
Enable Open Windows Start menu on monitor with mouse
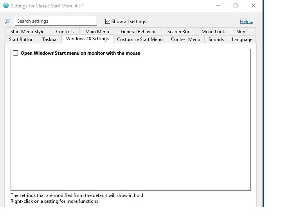tap(16, 53)
